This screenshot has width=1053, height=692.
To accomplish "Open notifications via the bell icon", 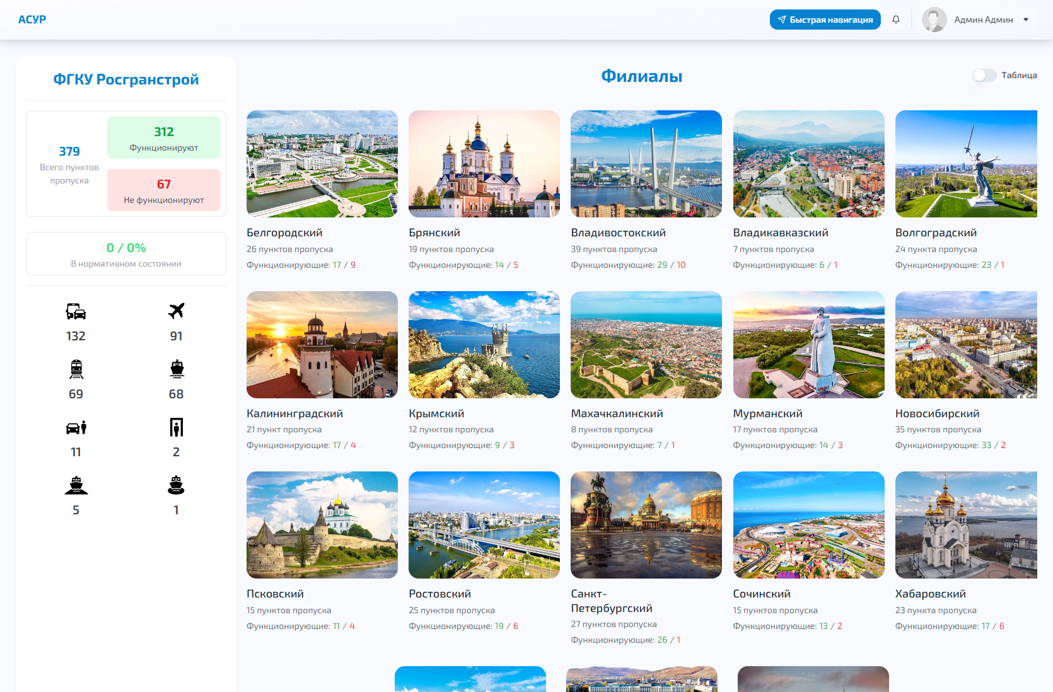I will point(895,20).
